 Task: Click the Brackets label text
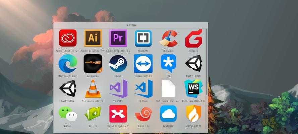click(x=143, y=51)
